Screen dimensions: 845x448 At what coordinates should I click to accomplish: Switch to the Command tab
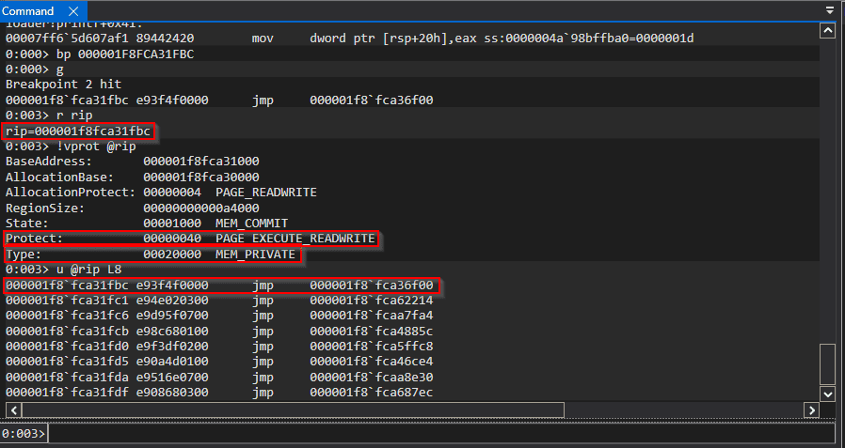tap(27, 10)
